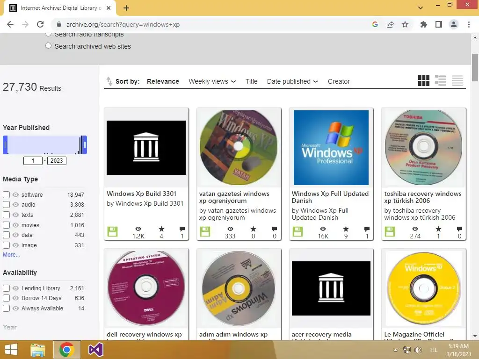Click the address bar URL
The width and height of the screenshot is (479, 359).
pos(123,24)
